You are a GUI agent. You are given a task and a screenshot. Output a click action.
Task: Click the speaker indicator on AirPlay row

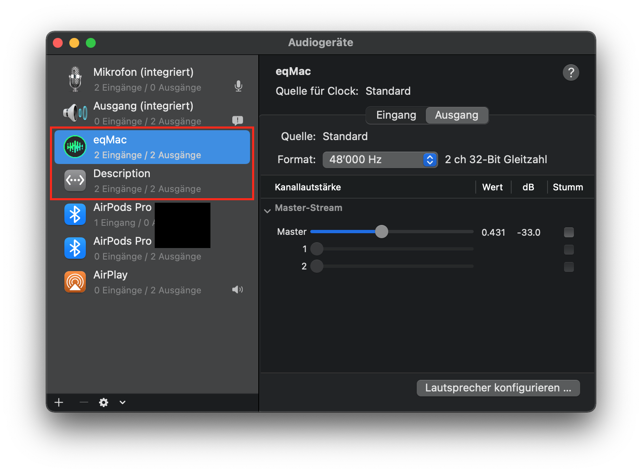pyautogui.click(x=238, y=290)
